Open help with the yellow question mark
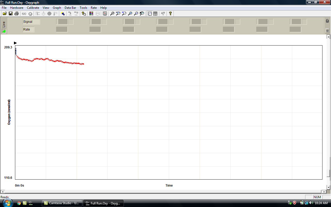Image resolution: width=331 pixels, height=207 pixels. pos(170,13)
